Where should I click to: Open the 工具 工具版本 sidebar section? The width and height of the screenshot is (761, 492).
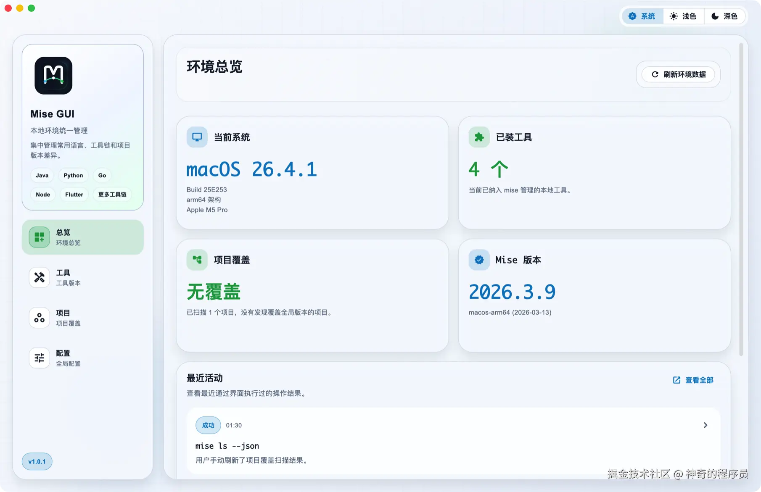(83, 277)
